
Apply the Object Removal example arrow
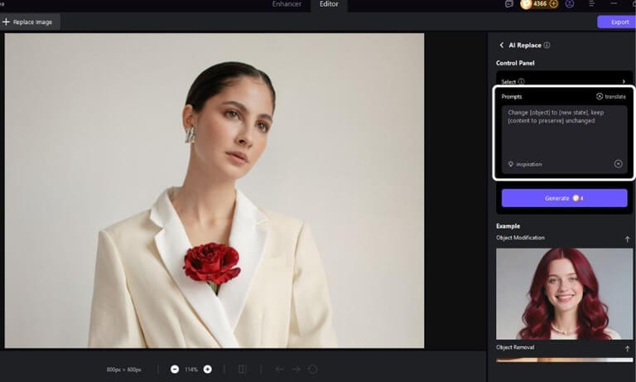(627, 348)
